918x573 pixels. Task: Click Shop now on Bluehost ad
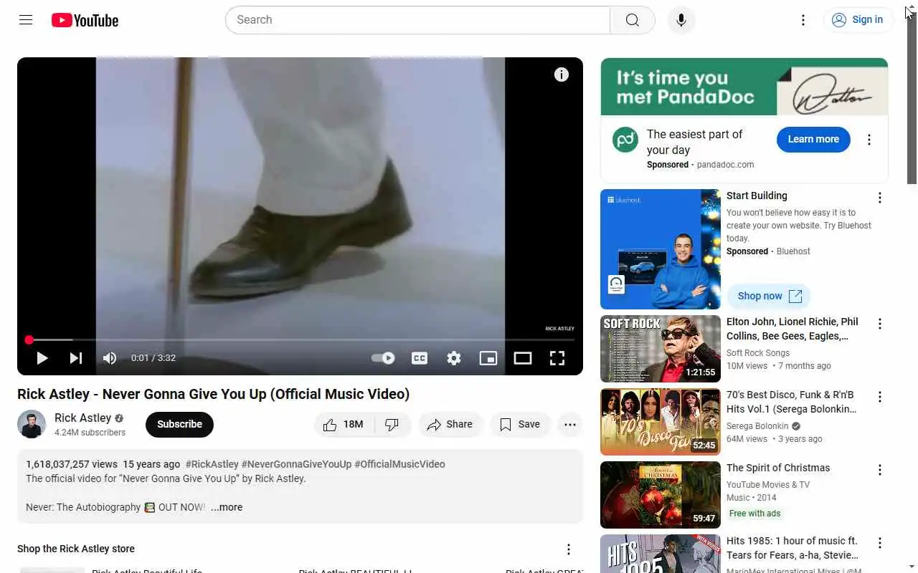pyautogui.click(x=769, y=296)
